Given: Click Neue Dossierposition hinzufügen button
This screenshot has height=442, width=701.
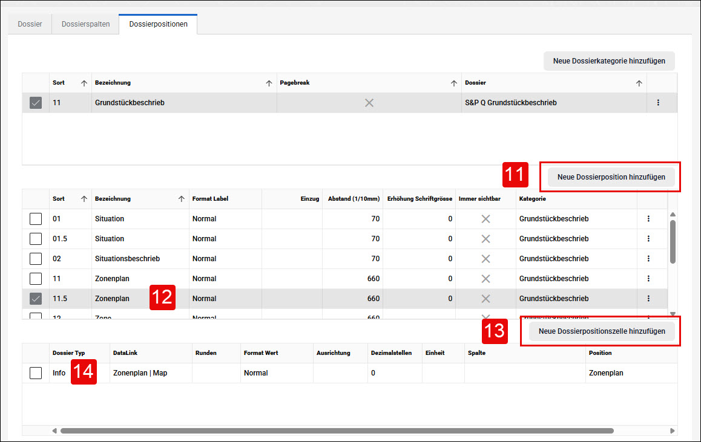Looking at the screenshot, I should [611, 177].
